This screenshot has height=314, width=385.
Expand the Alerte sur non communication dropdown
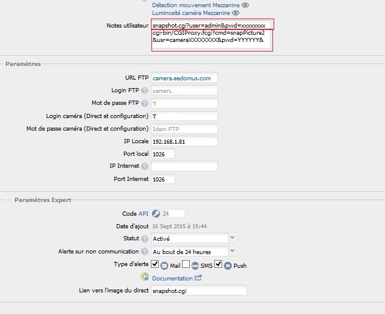point(194,252)
